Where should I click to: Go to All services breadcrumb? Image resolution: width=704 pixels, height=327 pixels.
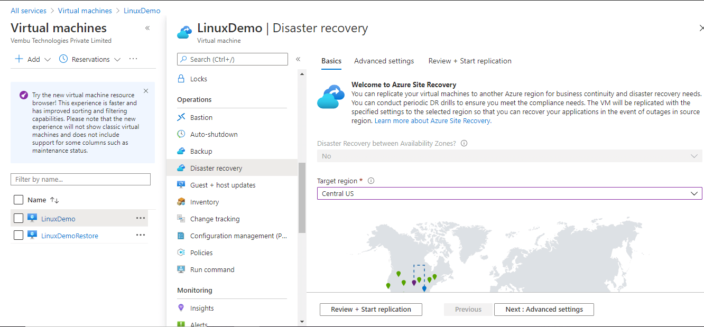tap(29, 11)
